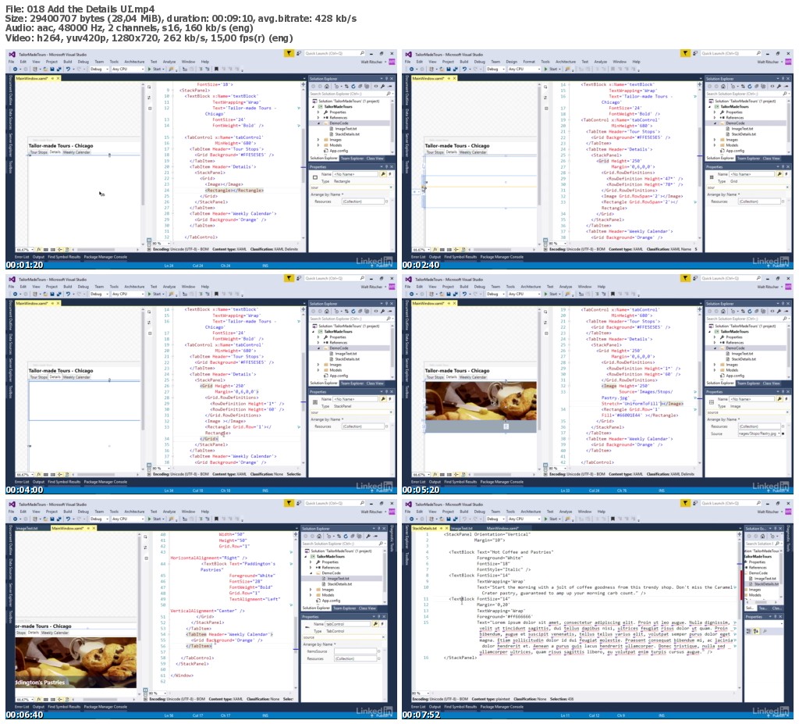Screen dimensions: 799x724
Task: Open the Format menu in the 00:02:40 frame
Action: tap(529, 62)
